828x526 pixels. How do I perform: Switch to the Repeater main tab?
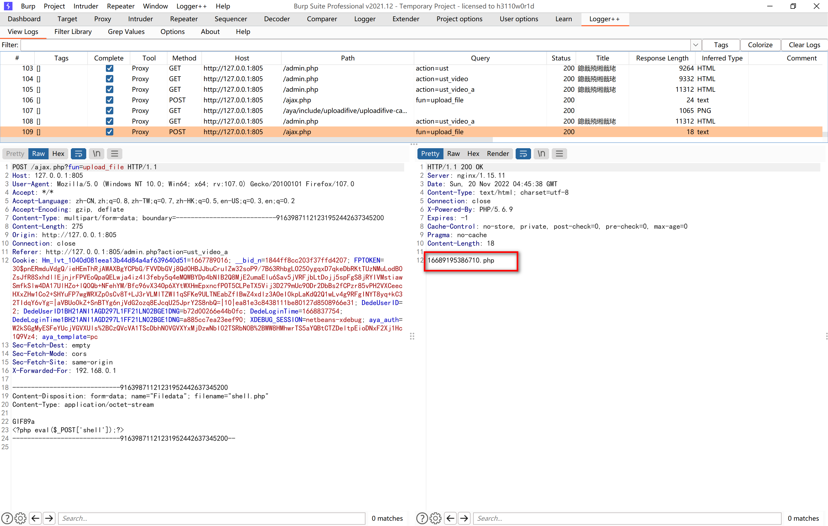184,19
